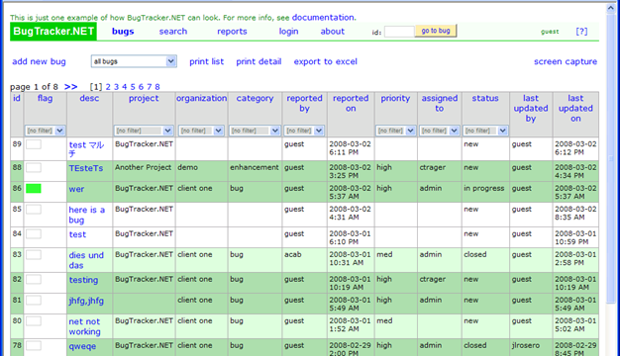620x356 pixels.
Task: Click the go to bug button
Action: (x=436, y=31)
